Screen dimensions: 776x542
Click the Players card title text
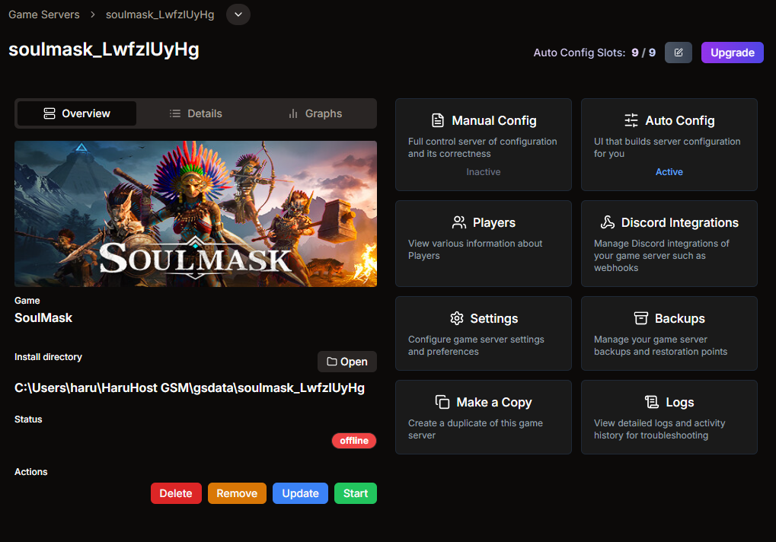tap(494, 222)
